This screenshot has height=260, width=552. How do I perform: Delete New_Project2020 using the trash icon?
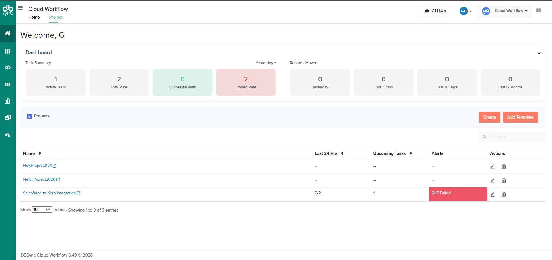(504, 181)
